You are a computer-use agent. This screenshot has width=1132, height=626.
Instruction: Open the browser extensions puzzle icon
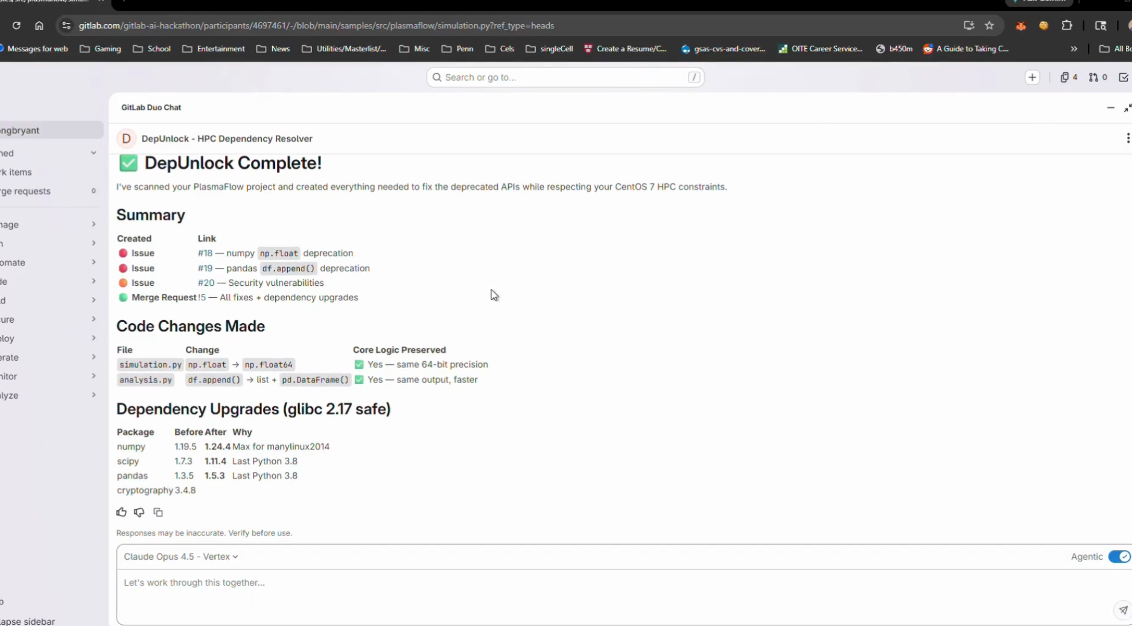tap(1067, 25)
